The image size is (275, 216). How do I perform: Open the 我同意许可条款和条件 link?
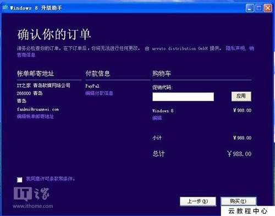pos(51,179)
